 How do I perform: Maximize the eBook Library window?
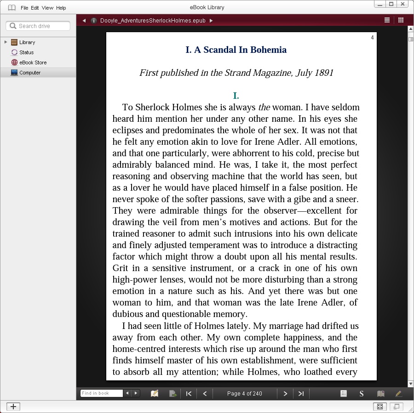pyautogui.click(x=391, y=4)
